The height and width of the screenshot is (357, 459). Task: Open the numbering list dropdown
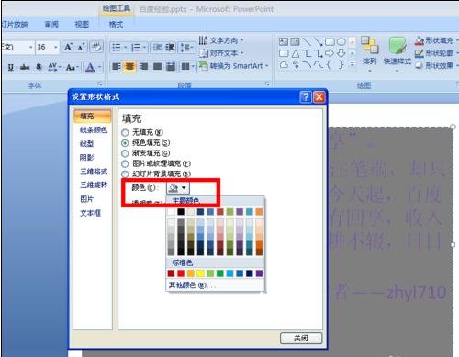click(144, 48)
